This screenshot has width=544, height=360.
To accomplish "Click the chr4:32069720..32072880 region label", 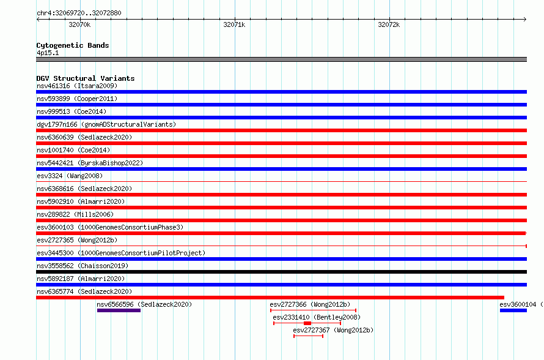I will [79, 13].
